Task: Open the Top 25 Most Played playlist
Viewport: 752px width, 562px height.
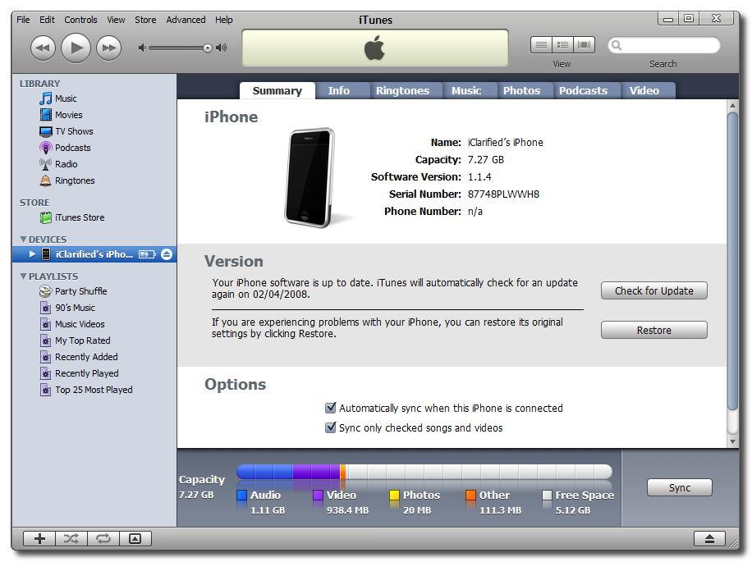Action: tap(94, 390)
